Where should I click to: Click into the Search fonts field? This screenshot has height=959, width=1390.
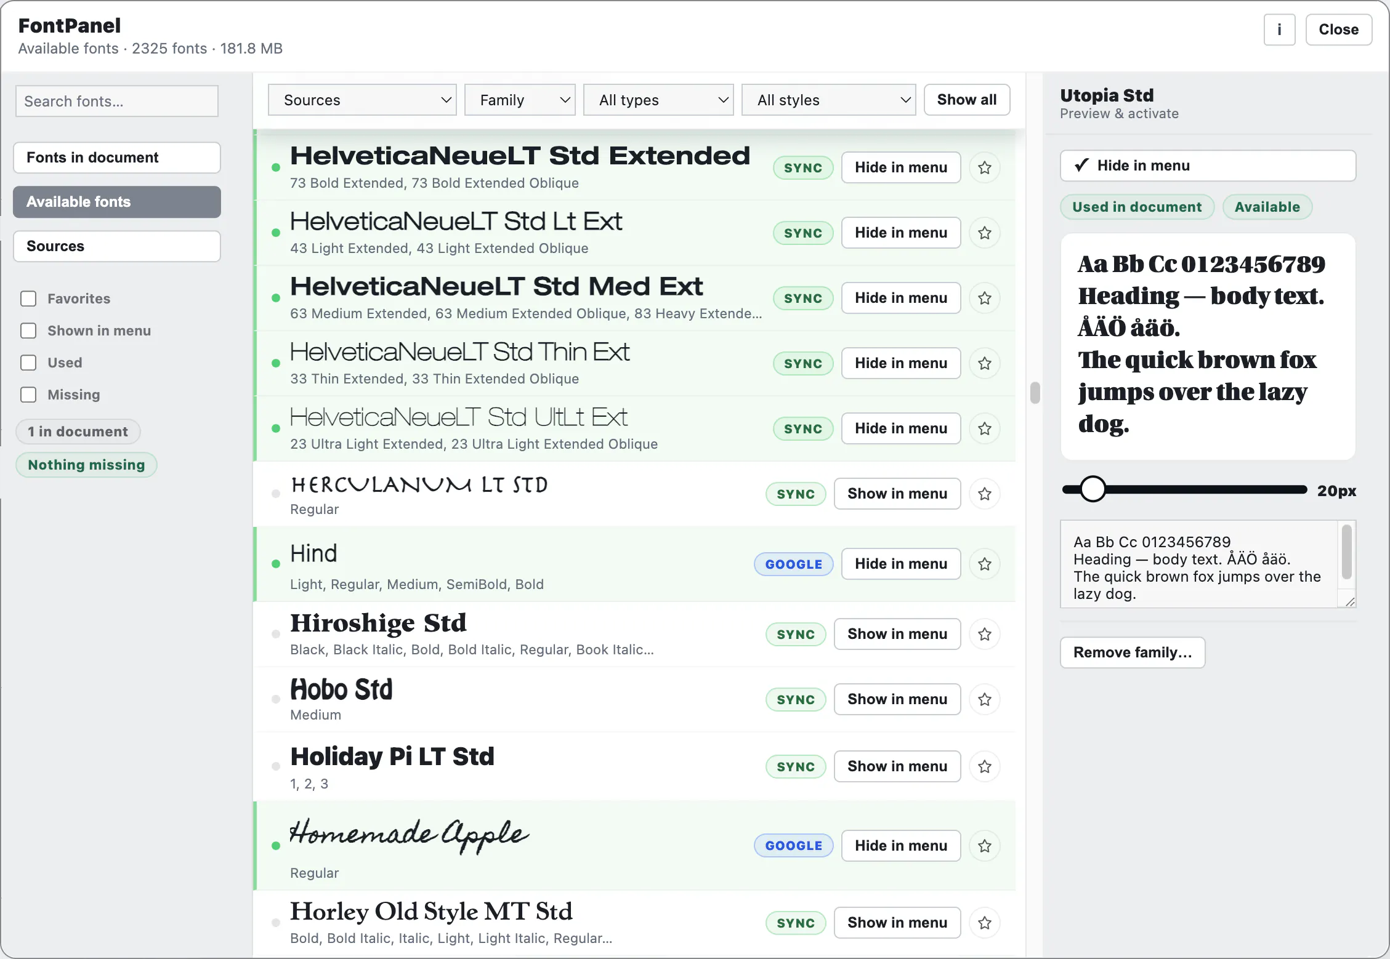tap(117, 101)
